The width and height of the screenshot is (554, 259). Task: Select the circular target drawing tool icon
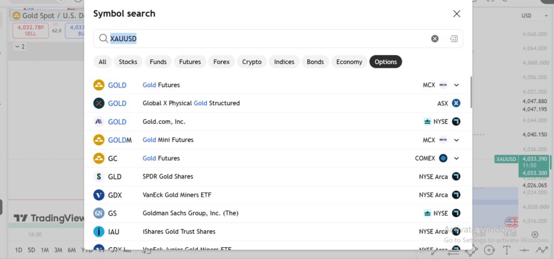point(489,250)
